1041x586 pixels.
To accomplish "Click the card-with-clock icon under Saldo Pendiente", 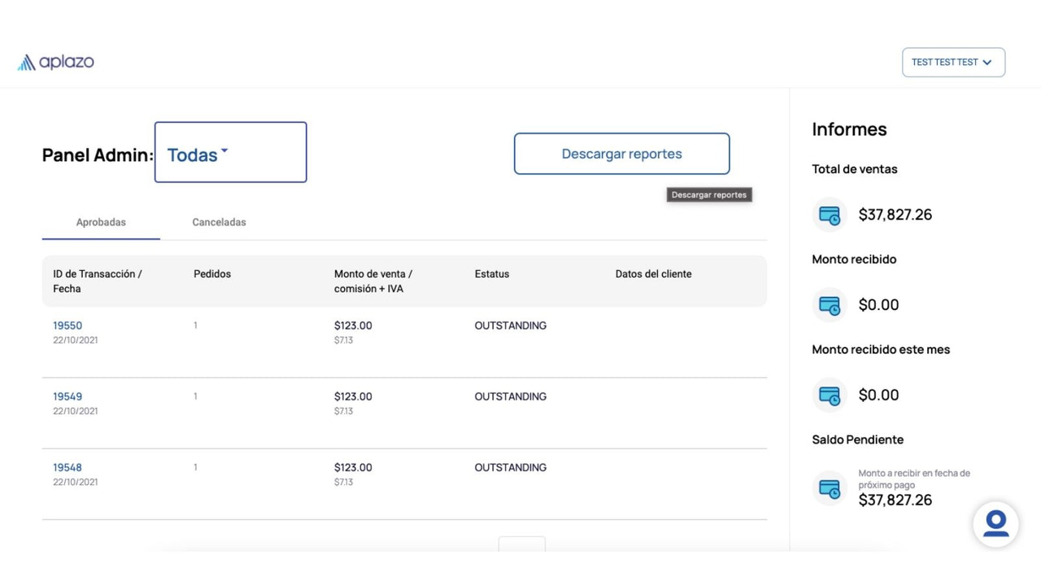I will (x=829, y=488).
